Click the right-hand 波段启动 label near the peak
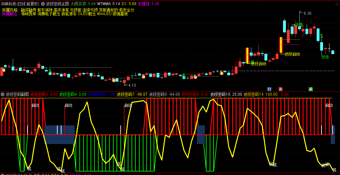340x175 pixels. [x=292, y=54]
